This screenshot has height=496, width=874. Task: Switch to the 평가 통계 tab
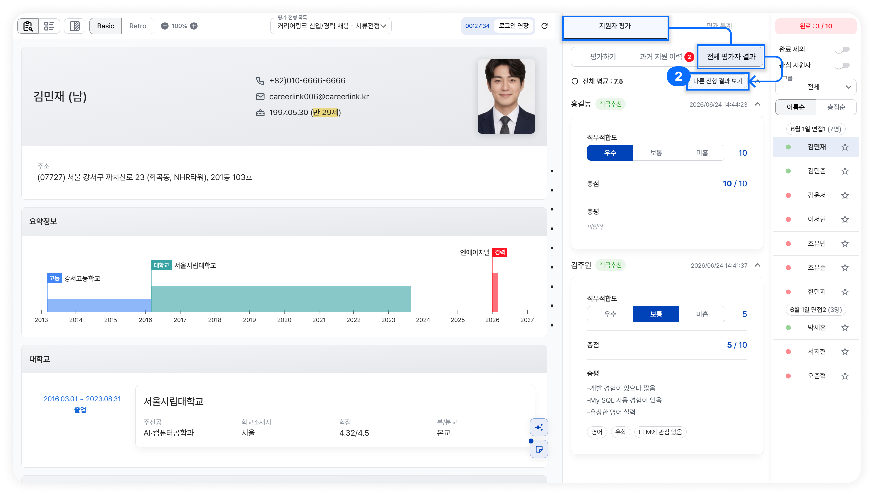click(x=719, y=26)
